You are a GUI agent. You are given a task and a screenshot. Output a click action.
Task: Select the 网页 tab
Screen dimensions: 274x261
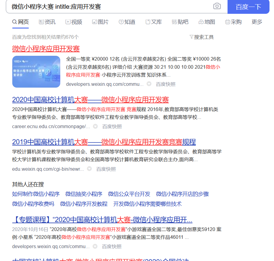tap(20, 22)
